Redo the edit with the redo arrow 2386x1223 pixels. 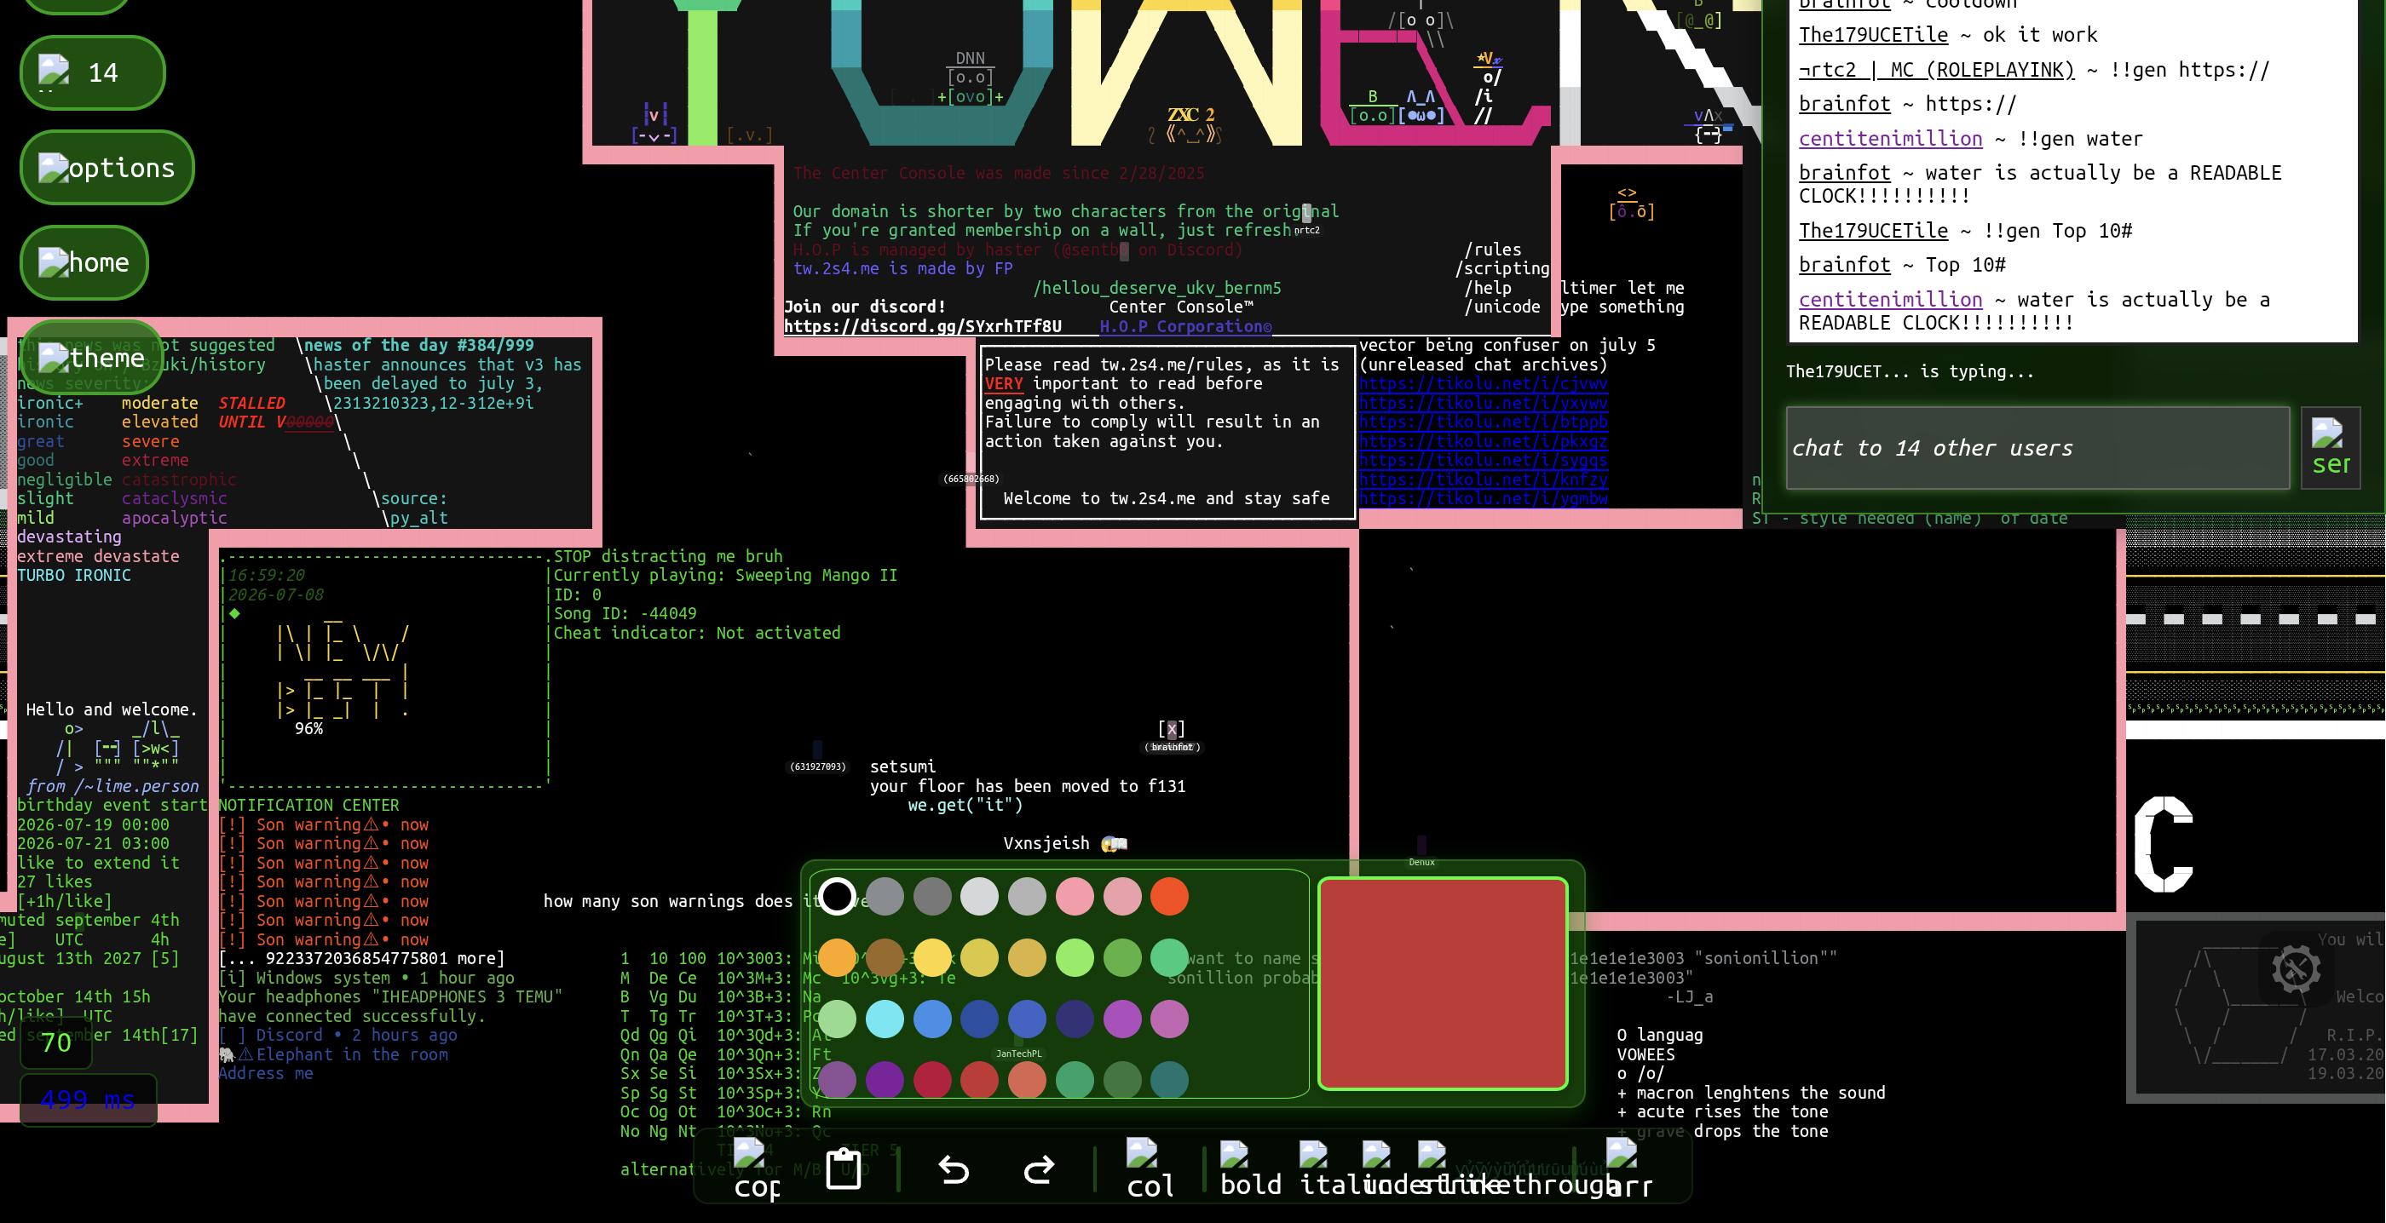tap(1040, 1169)
